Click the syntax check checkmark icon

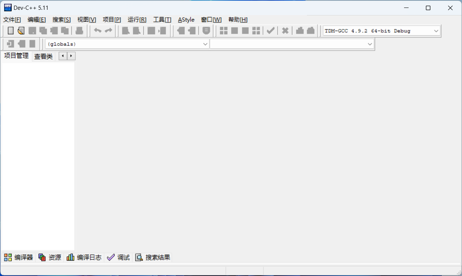point(270,31)
